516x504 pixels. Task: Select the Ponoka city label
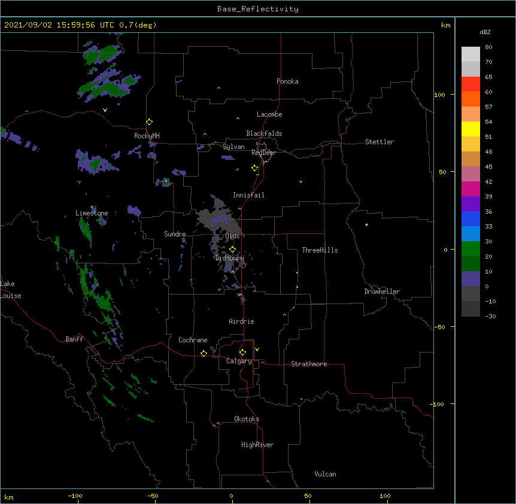click(287, 81)
